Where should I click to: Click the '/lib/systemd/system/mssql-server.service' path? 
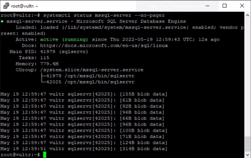tap(125, 28)
